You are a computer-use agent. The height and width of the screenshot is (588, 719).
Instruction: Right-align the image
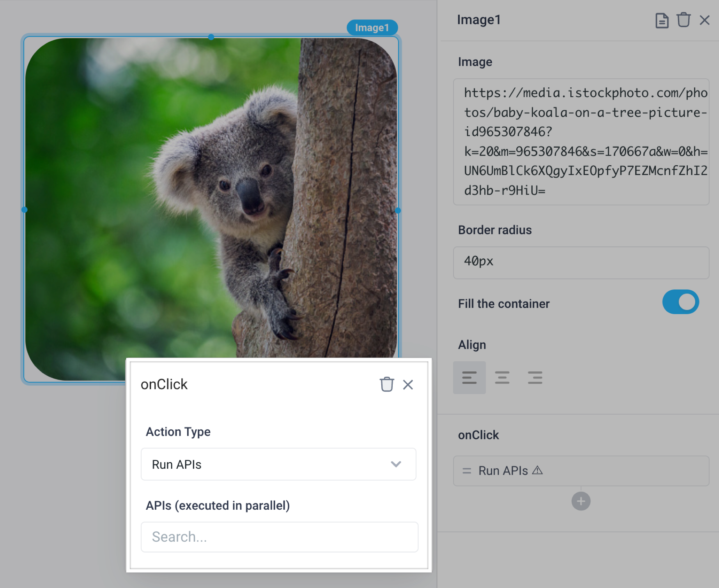point(535,377)
